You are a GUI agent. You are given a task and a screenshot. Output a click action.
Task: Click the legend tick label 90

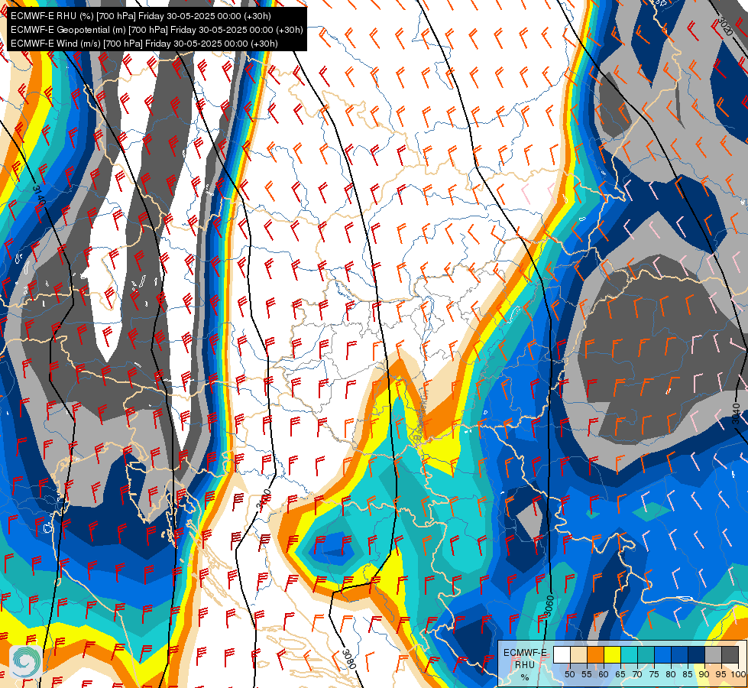coord(704,674)
